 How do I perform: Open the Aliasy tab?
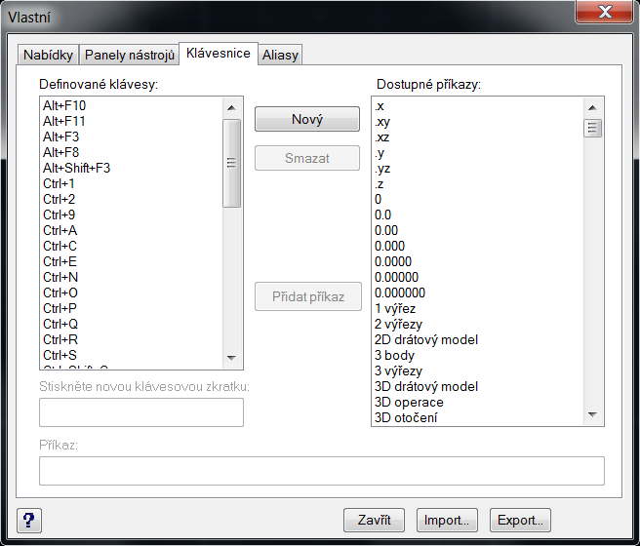click(x=280, y=55)
